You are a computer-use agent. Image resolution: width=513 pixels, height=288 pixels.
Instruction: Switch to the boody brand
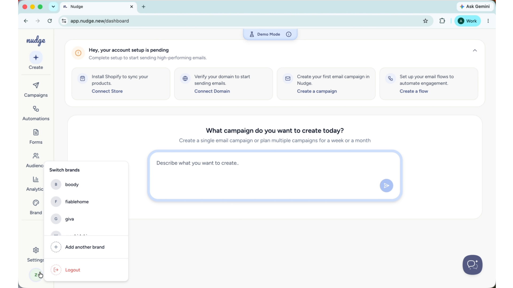[86, 185]
